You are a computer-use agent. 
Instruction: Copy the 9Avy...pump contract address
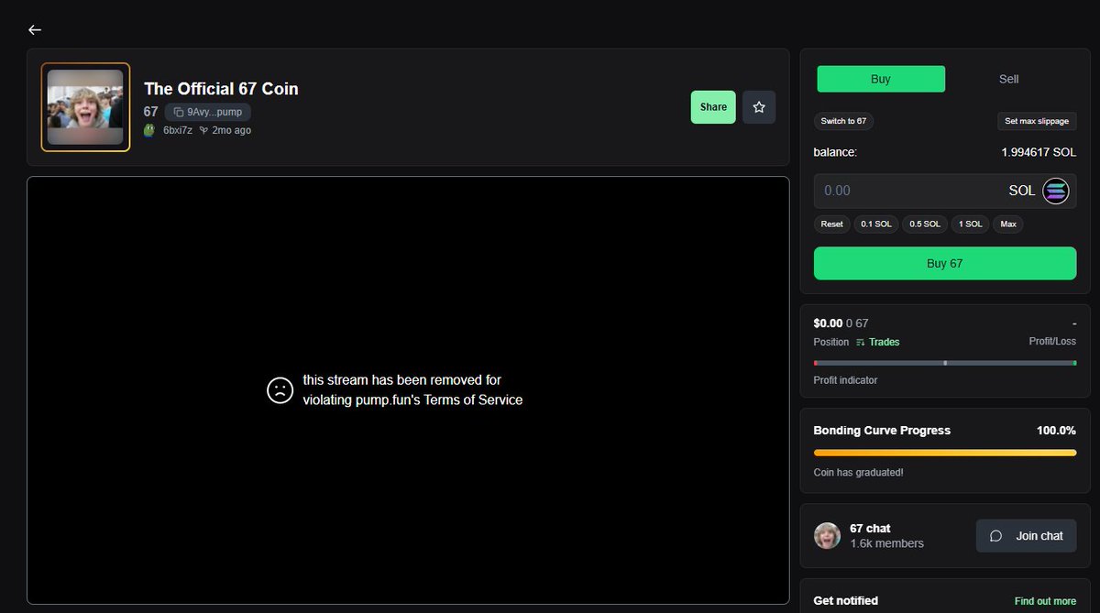click(207, 112)
